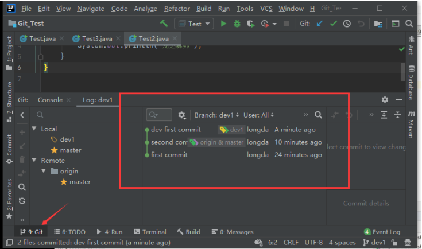
Task: Open the Terminal tool window
Action: point(150,232)
